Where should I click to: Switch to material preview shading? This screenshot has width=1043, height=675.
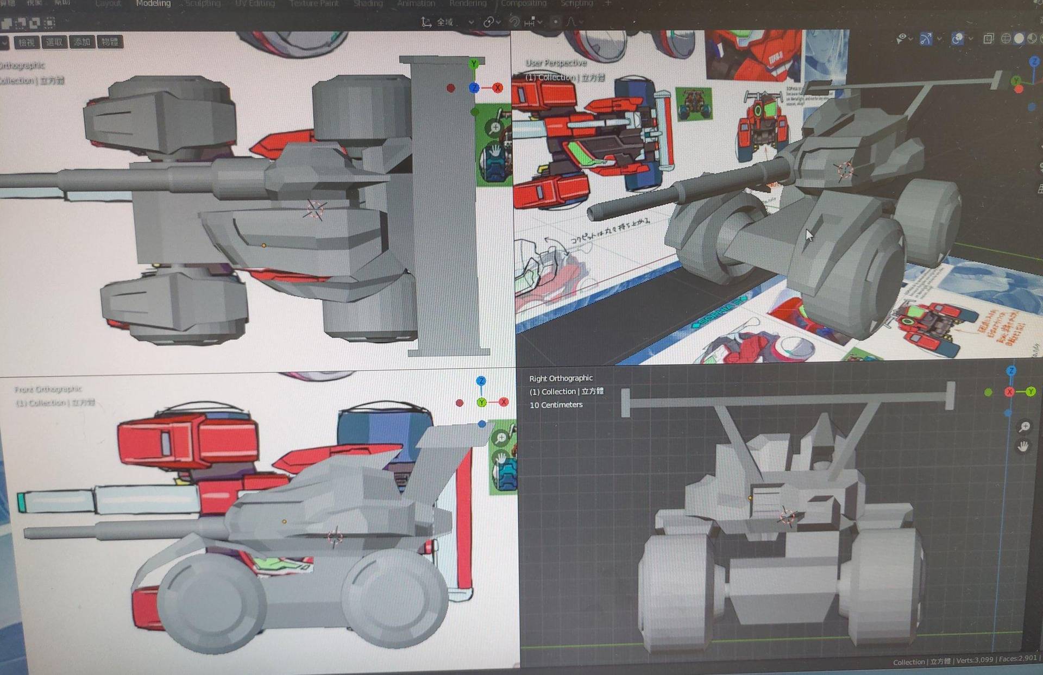(1032, 39)
